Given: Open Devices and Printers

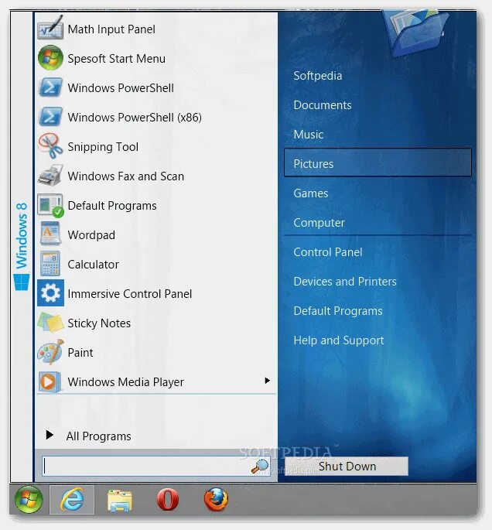Looking at the screenshot, I should [345, 282].
